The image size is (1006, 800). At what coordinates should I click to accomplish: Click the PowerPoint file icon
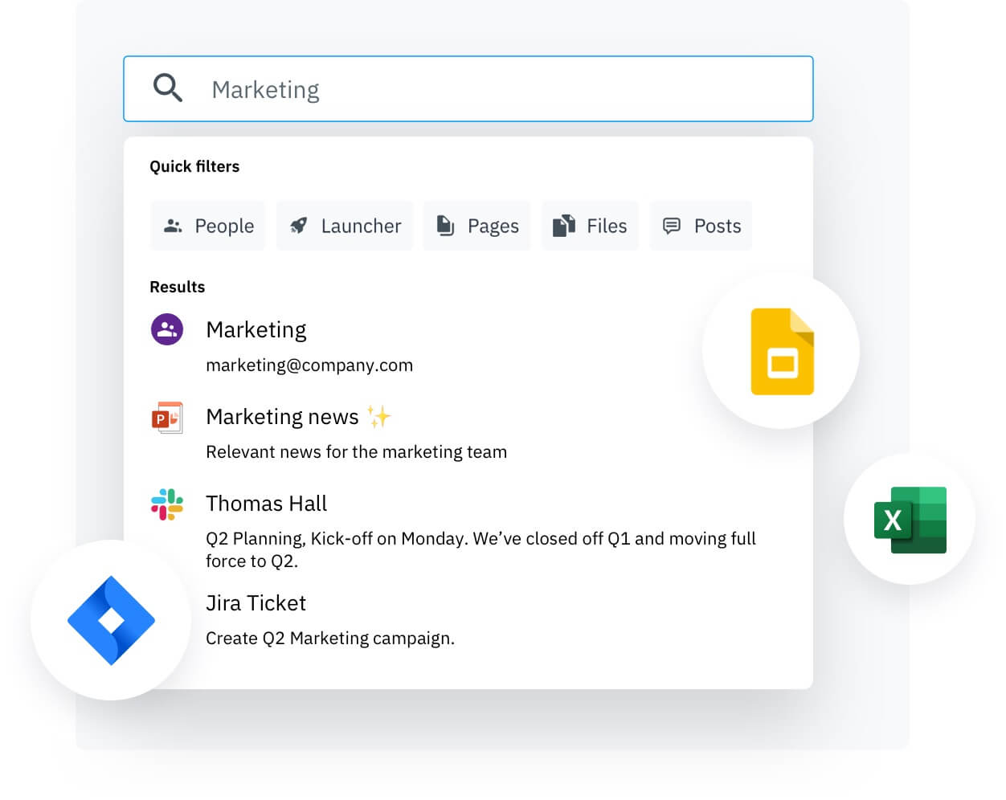click(x=167, y=418)
